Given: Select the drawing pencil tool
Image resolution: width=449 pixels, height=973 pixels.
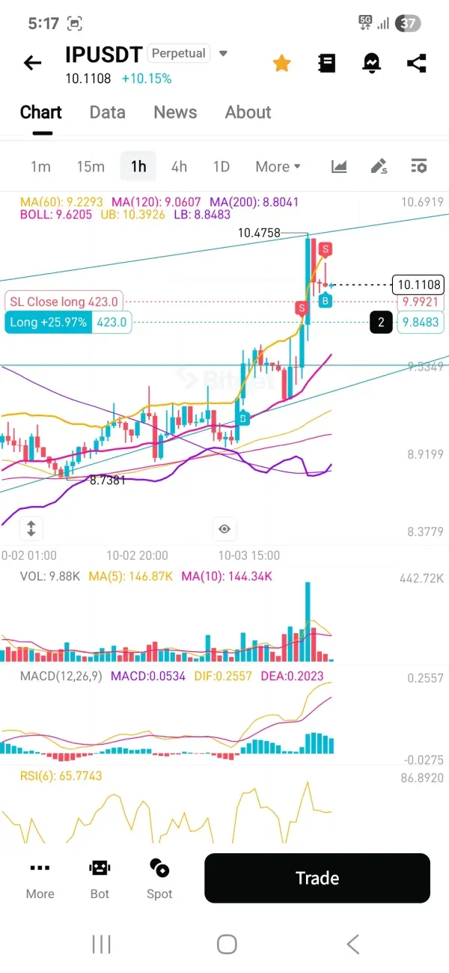Looking at the screenshot, I should pyautogui.click(x=379, y=166).
